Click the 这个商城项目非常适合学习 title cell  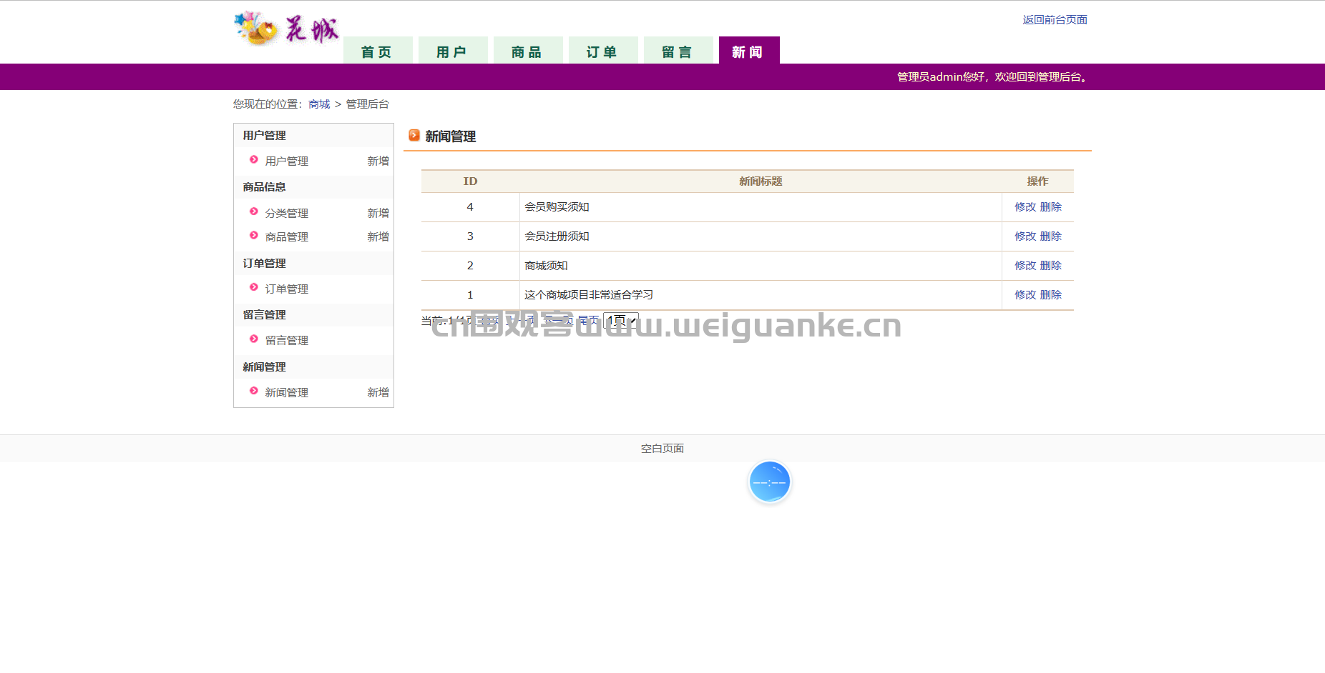coord(761,295)
